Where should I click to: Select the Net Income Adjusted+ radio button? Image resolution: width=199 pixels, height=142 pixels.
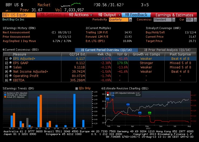[x=11, y=71]
